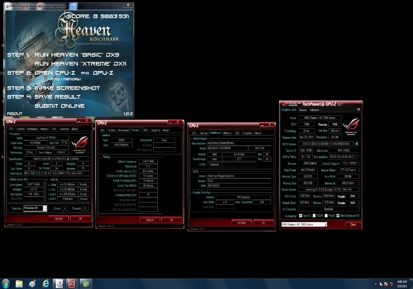Click the DRAM Frequency value 1144.7 MHz
This screenshot has width=413, height=289.
(148, 161)
